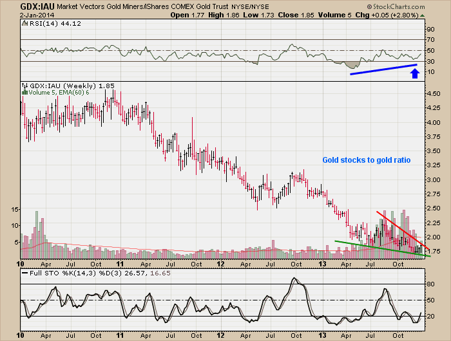Click the Open 1.77 value
451x341 pixels.
187,15
